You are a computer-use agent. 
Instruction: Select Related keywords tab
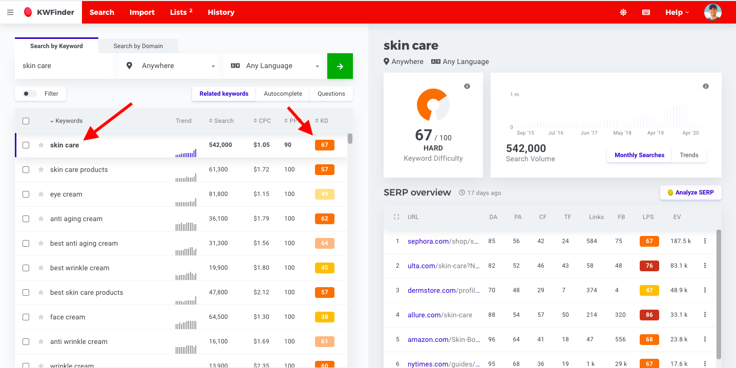pyautogui.click(x=224, y=94)
